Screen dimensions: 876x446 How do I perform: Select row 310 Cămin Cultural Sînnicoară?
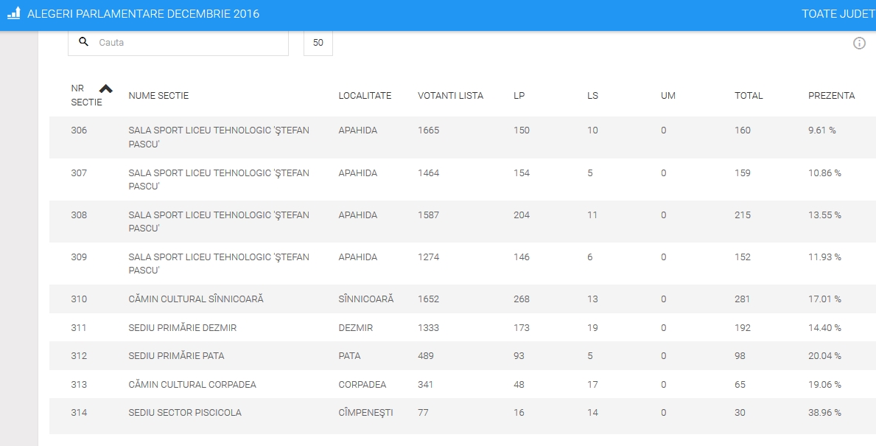point(195,299)
